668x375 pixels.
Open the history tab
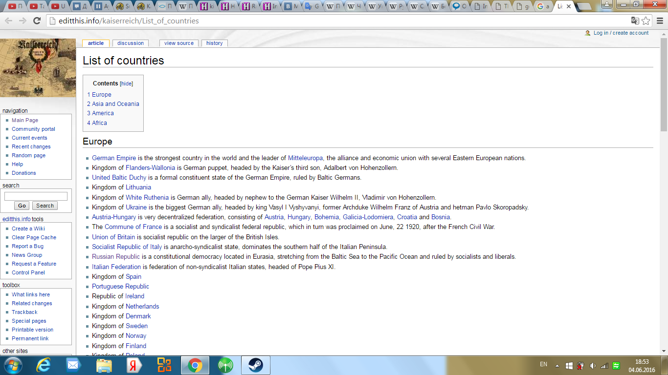coord(214,43)
